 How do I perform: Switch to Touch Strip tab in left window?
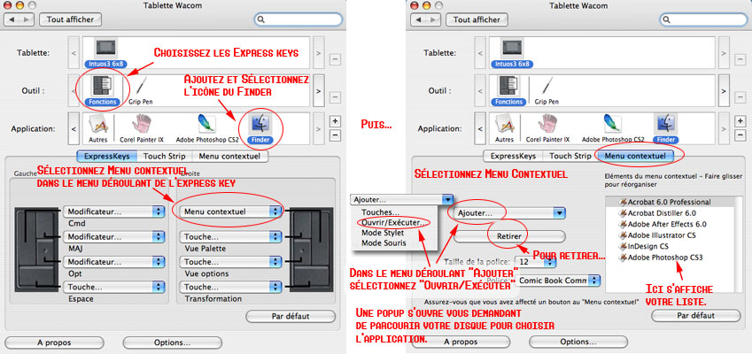click(165, 156)
